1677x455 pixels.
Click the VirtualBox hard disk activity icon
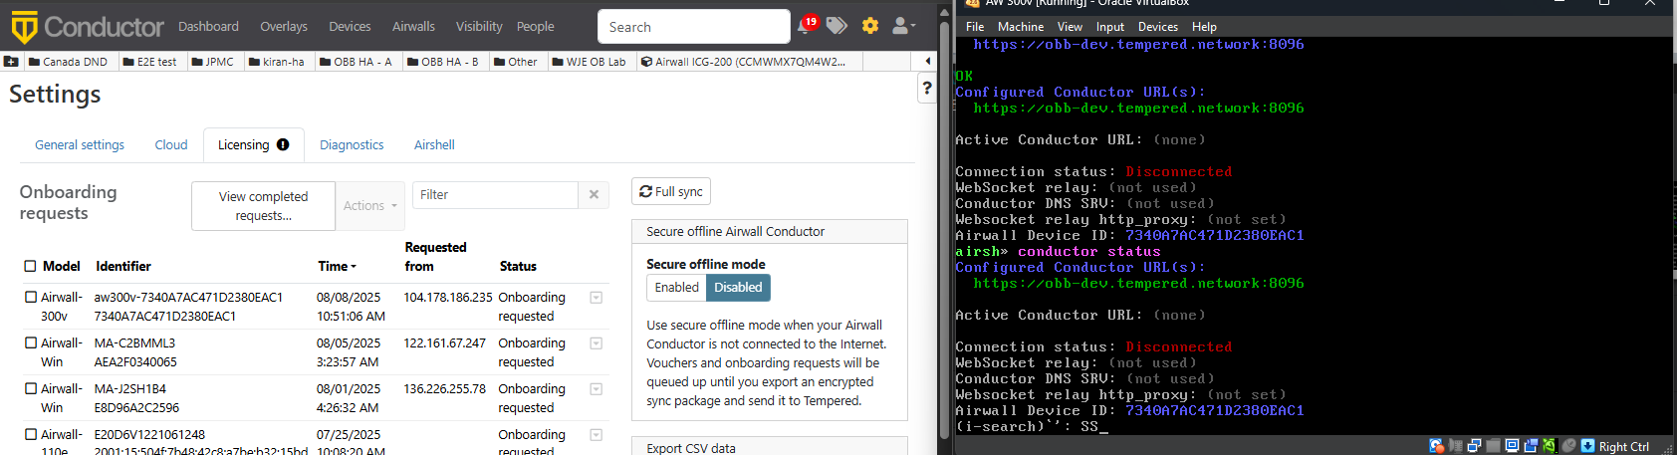coord(1436,446)
